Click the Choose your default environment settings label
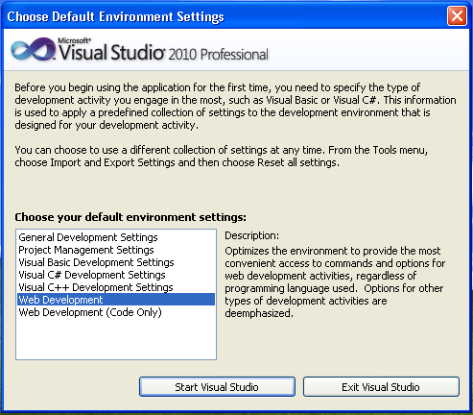The width and height of the screenshot is (473, 415). (130, 217)
